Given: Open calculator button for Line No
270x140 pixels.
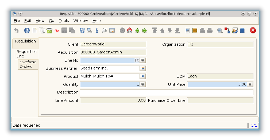Looking at the screenshot, I should pos(143,60).
